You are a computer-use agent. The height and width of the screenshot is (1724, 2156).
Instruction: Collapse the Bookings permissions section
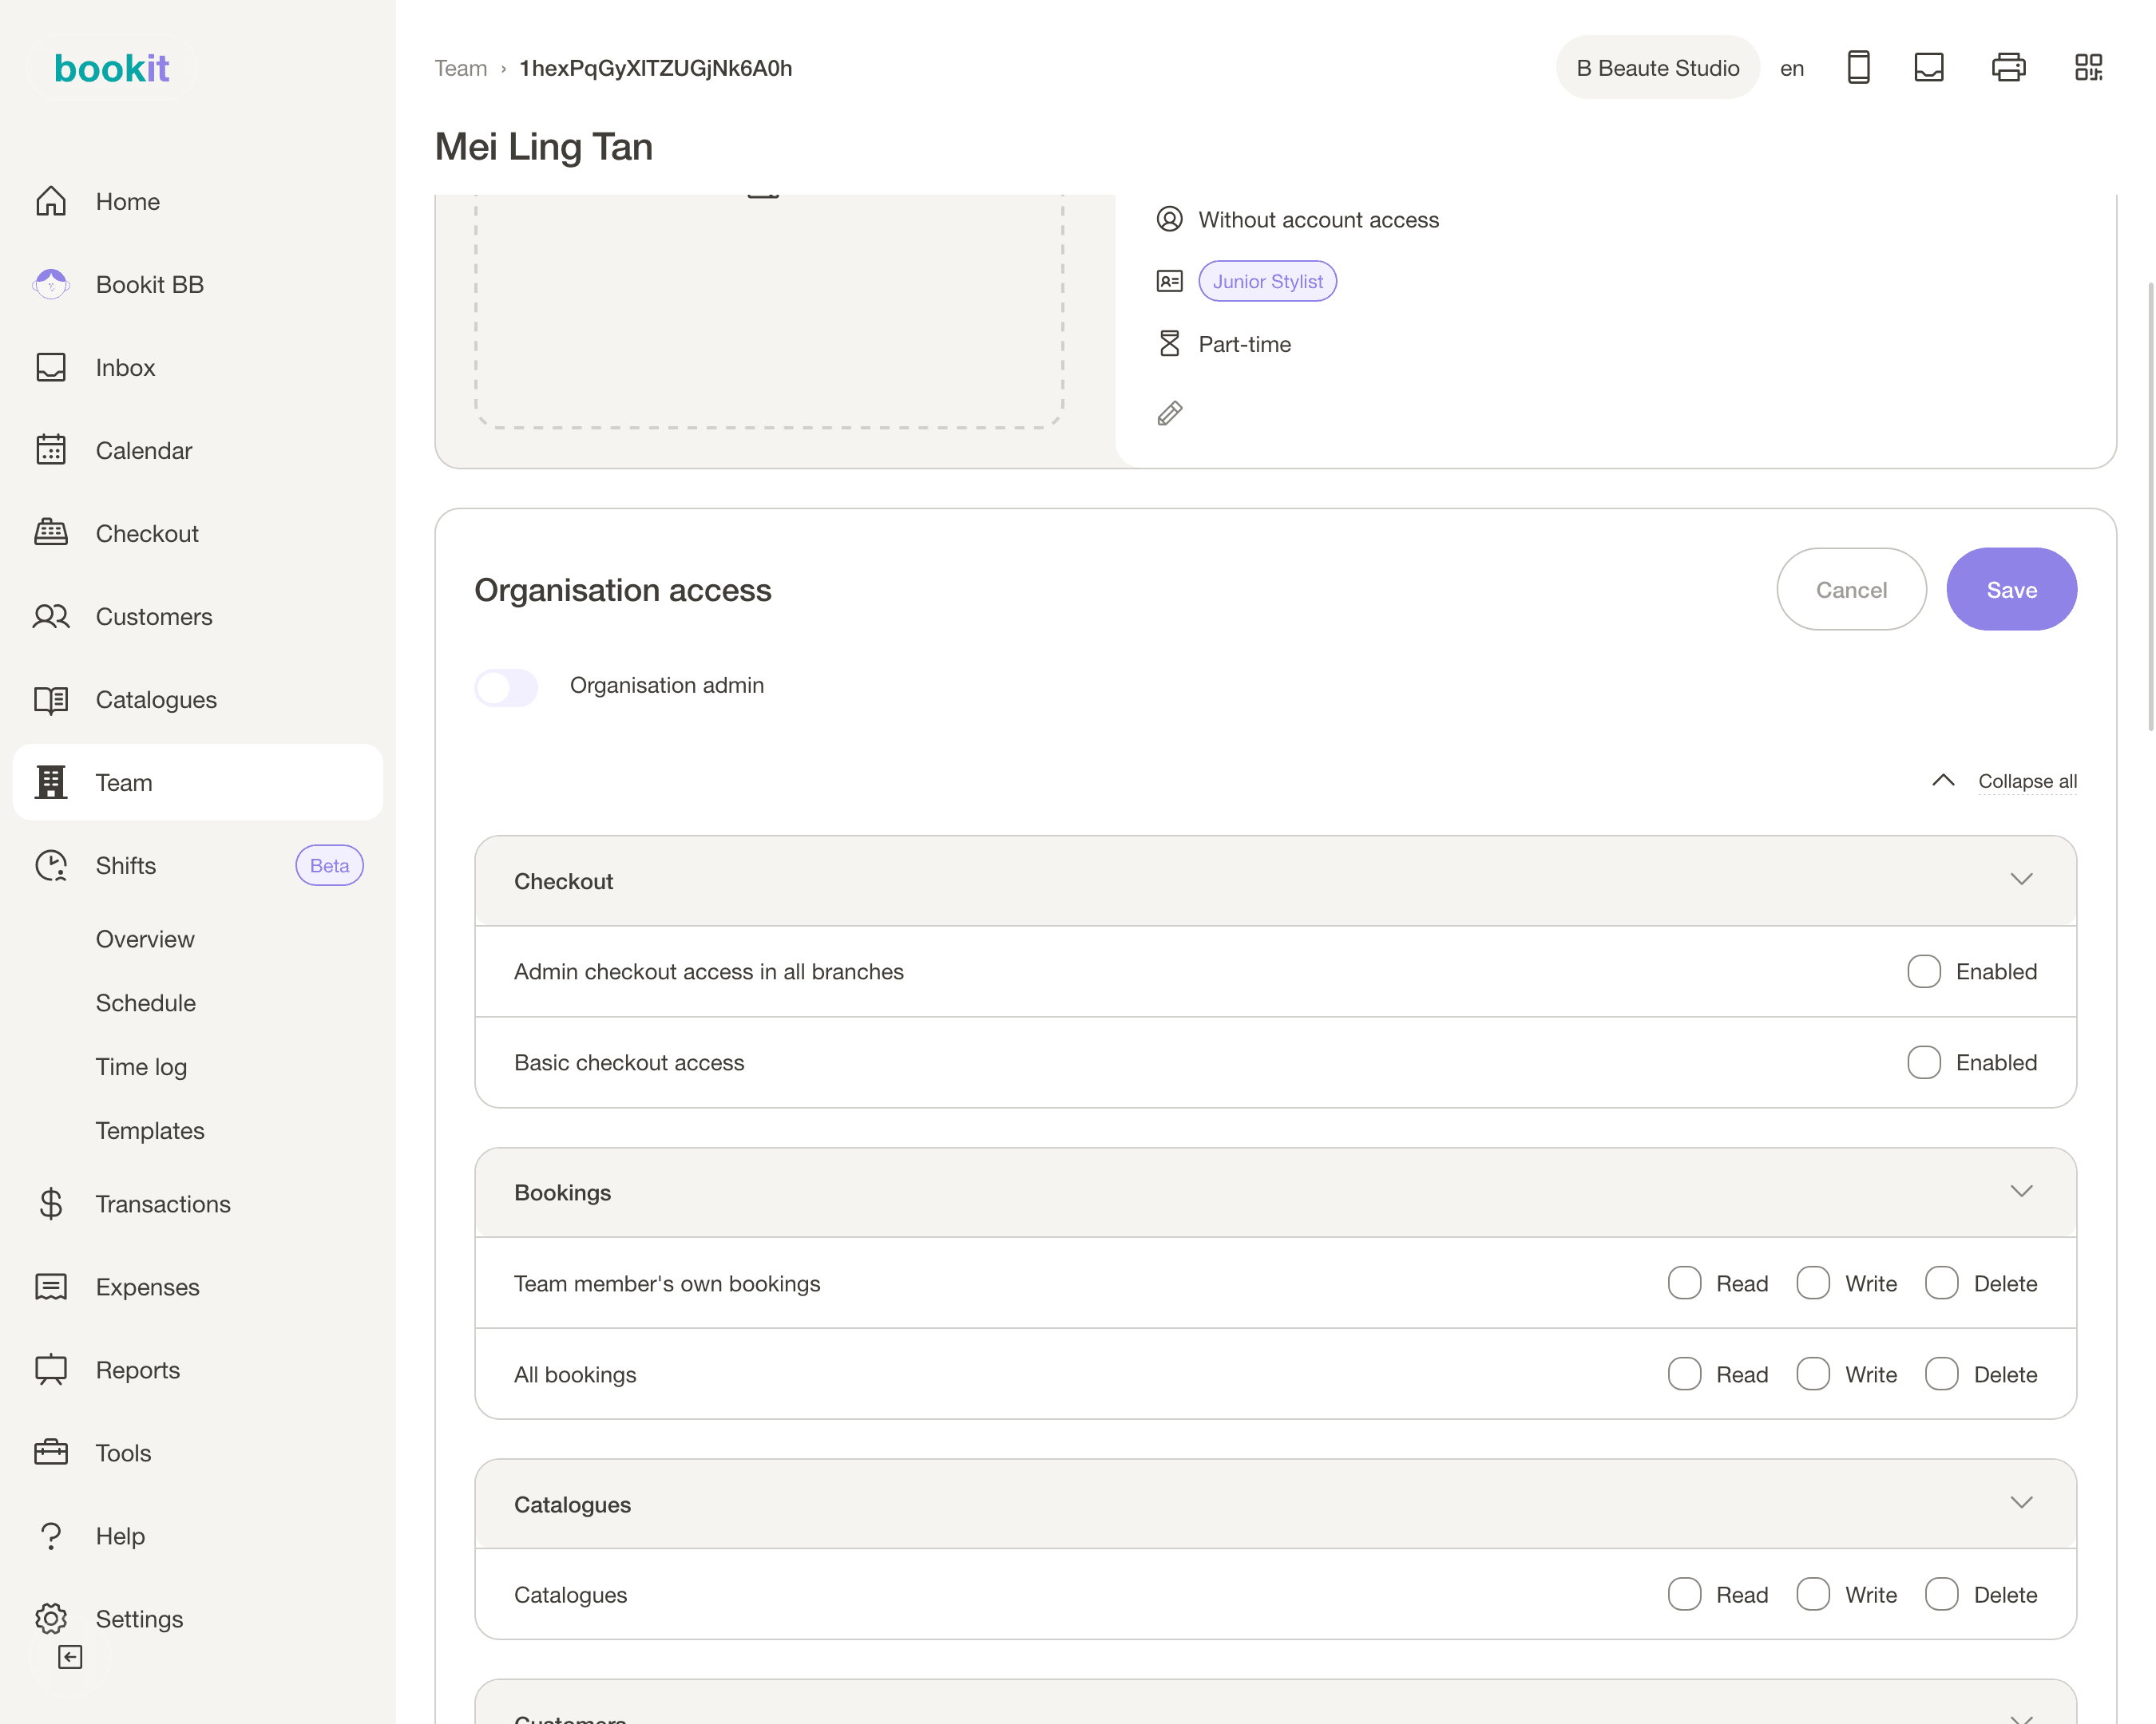[2021, 1192]
